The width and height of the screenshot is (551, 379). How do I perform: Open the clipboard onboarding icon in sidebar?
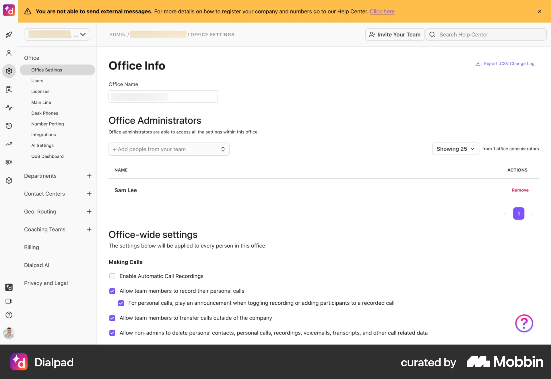pos(9,89)
